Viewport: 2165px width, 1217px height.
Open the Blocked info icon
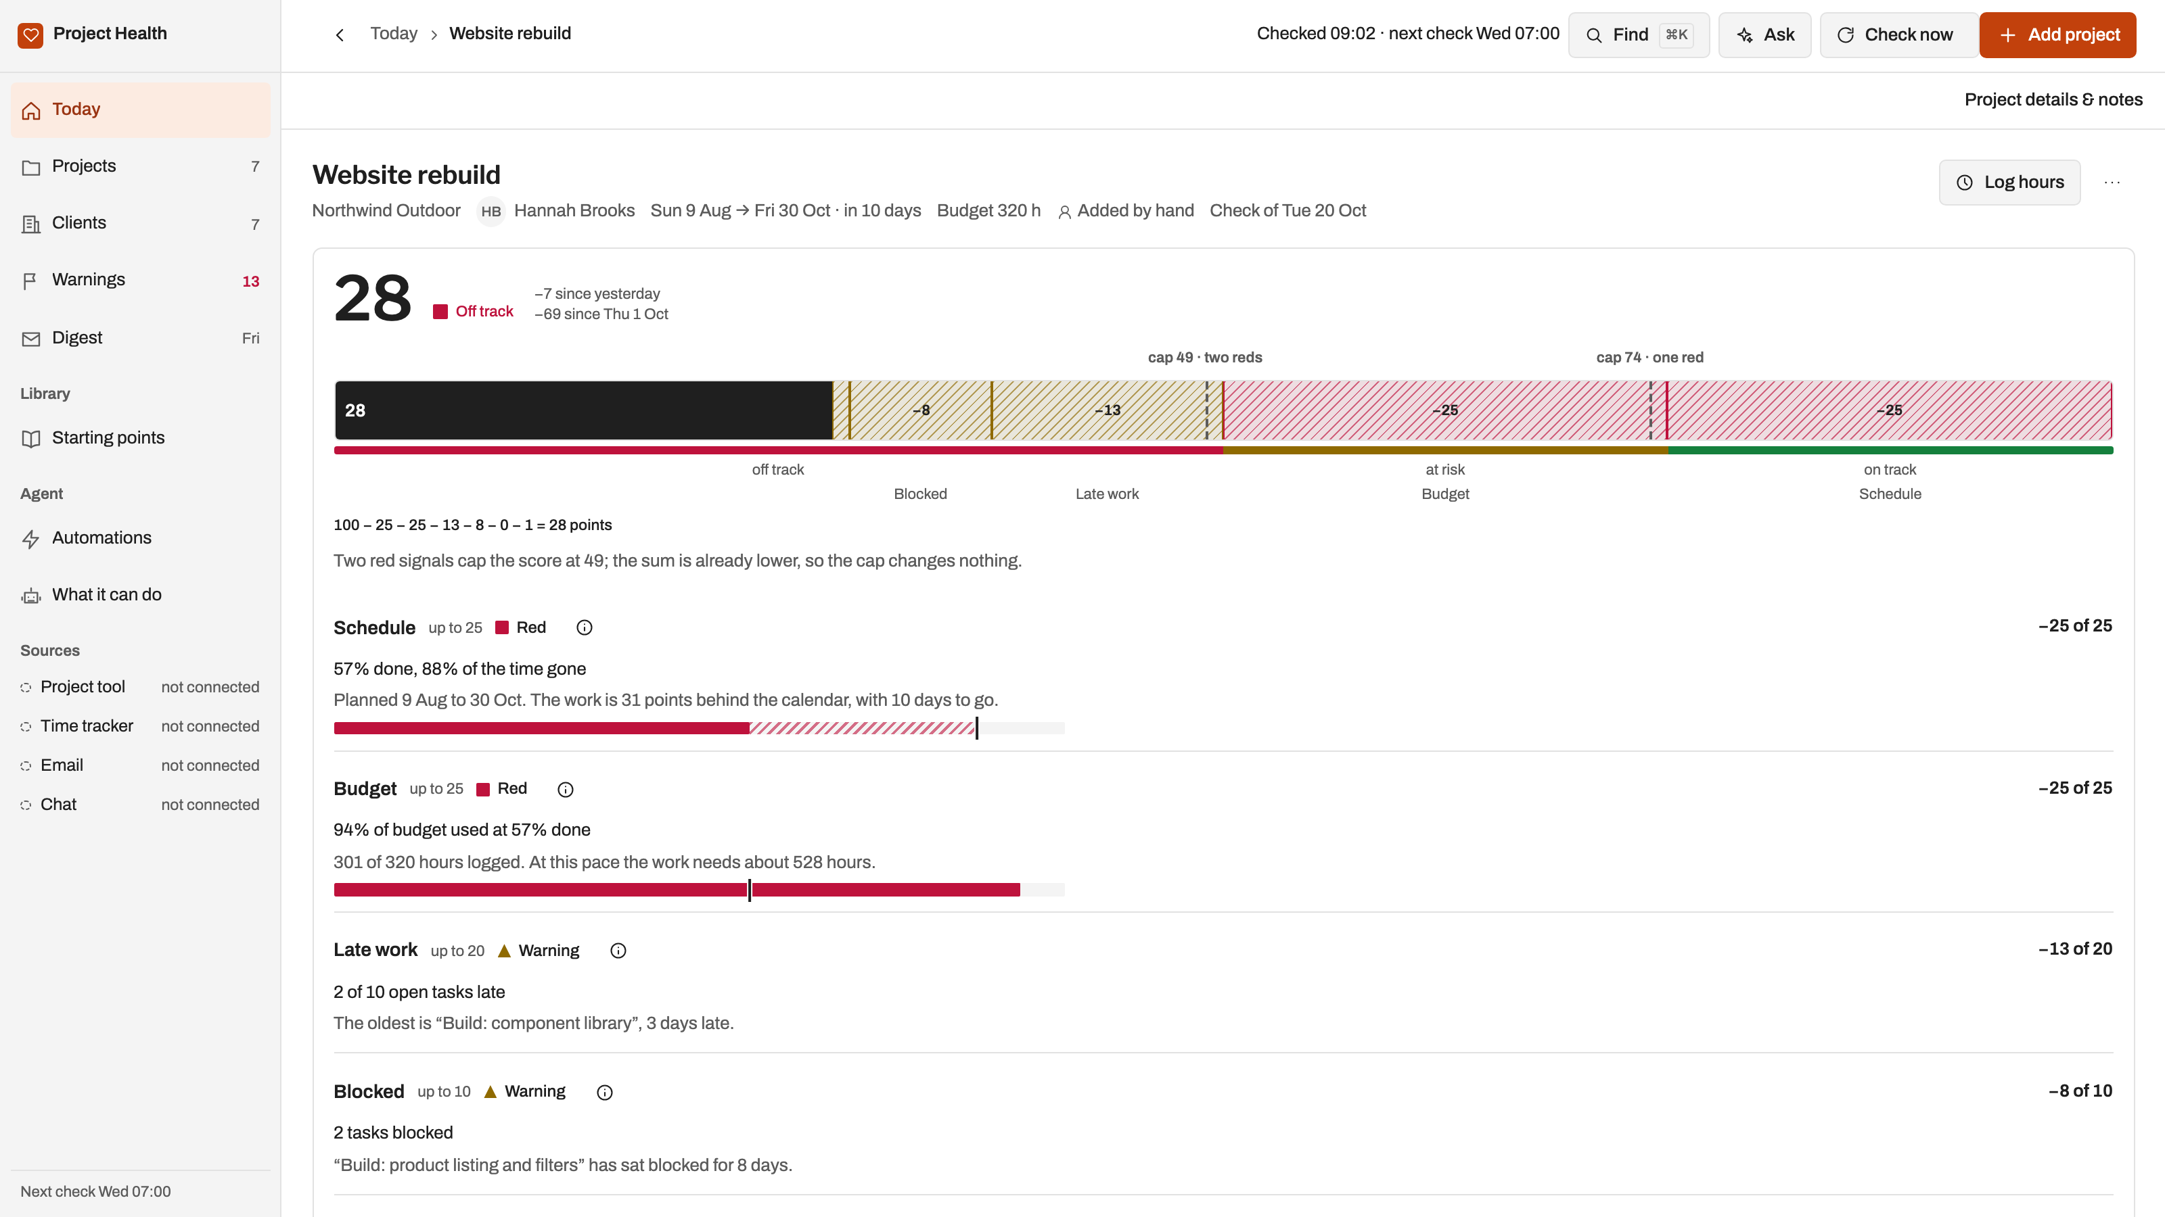coord(604,1093)
